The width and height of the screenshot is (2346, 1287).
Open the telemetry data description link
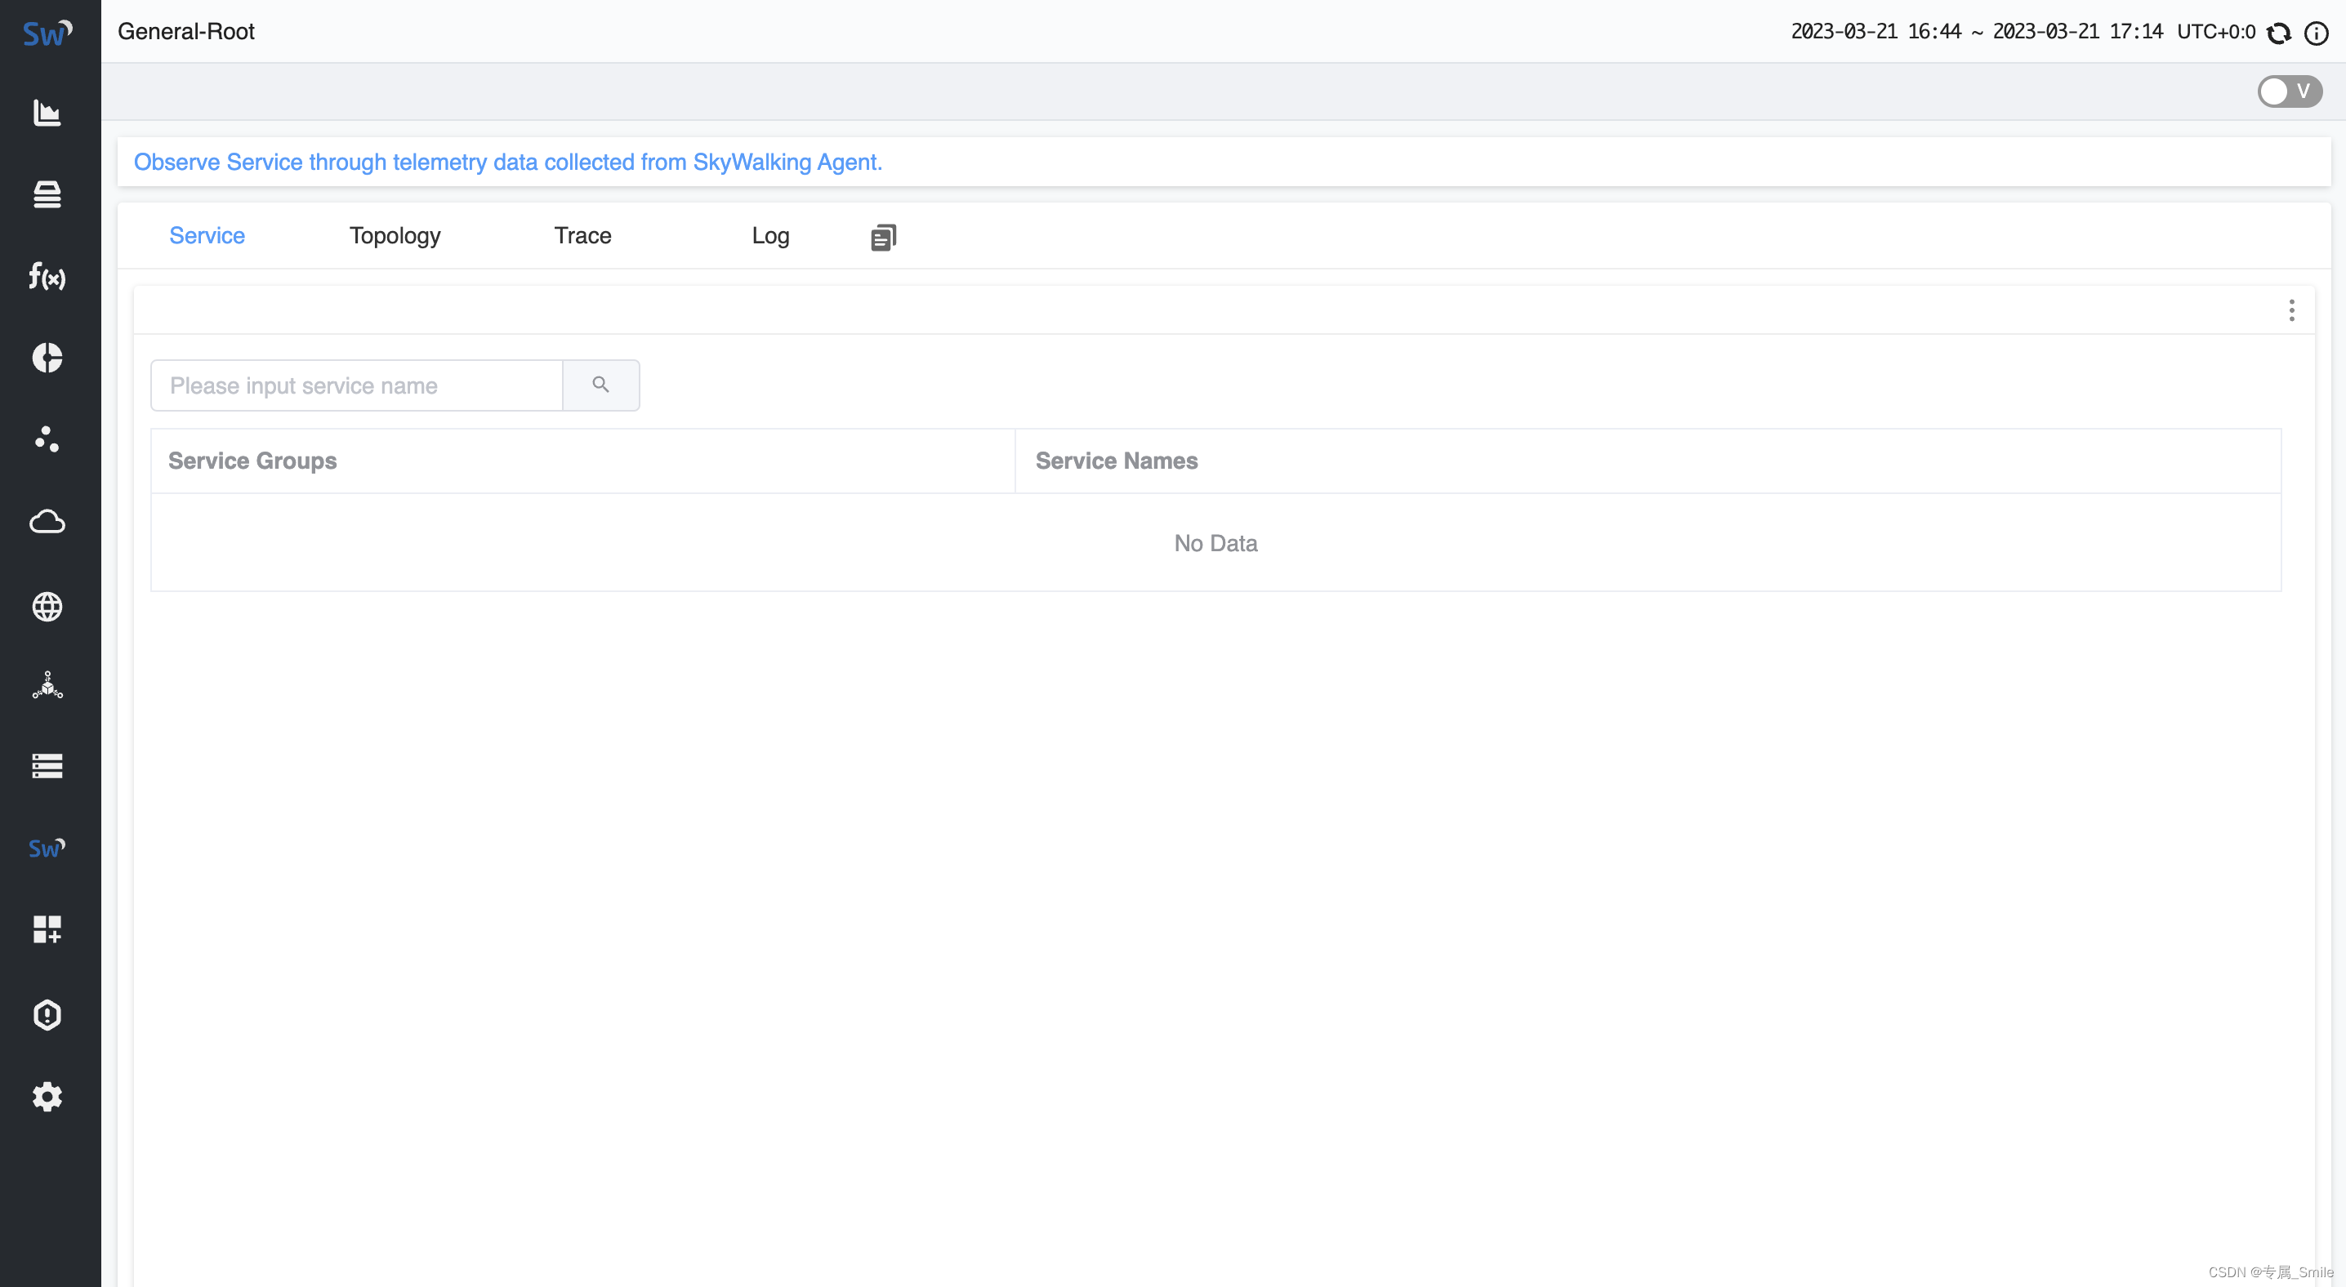click(507, 162)
